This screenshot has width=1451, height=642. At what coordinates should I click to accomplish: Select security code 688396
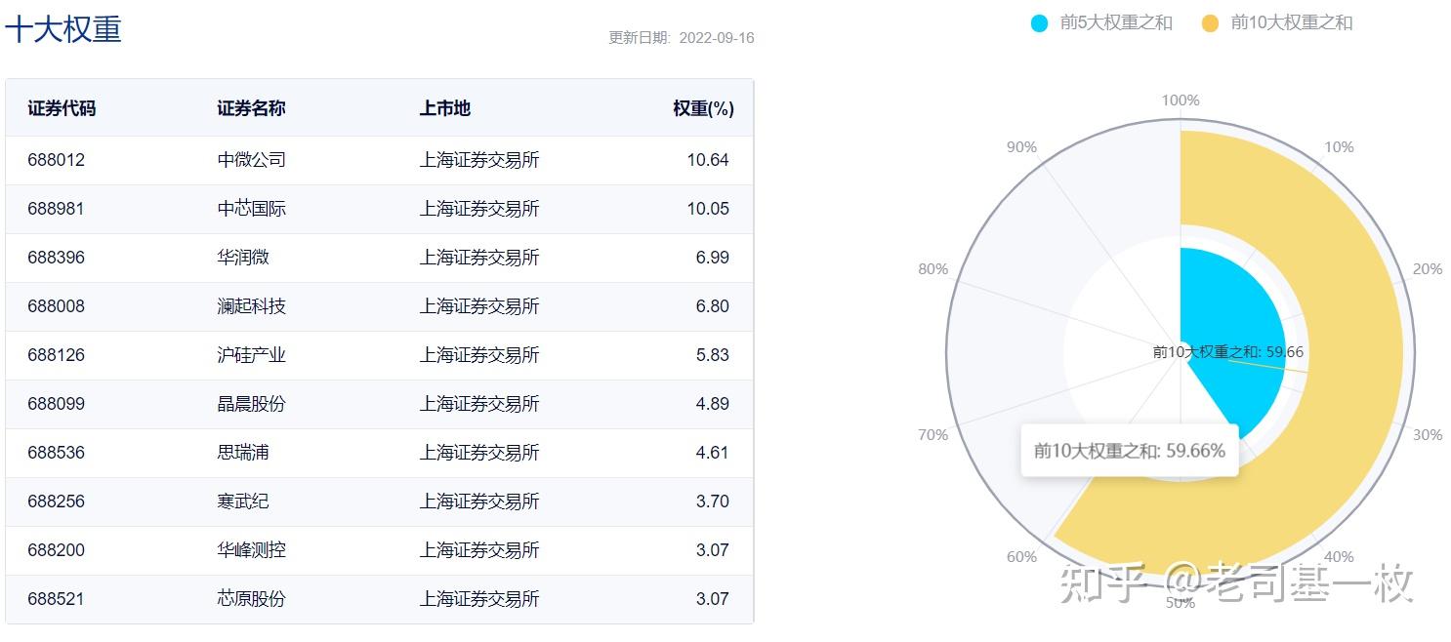pyautogui.click(x=57, y=258)
